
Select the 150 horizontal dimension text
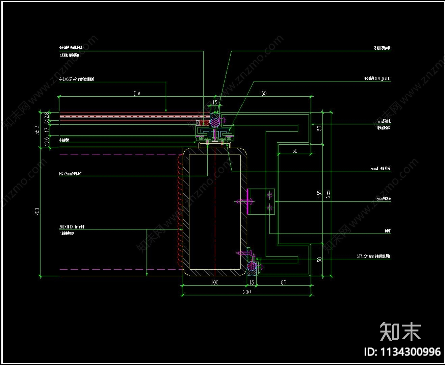(x=263, y=94)
